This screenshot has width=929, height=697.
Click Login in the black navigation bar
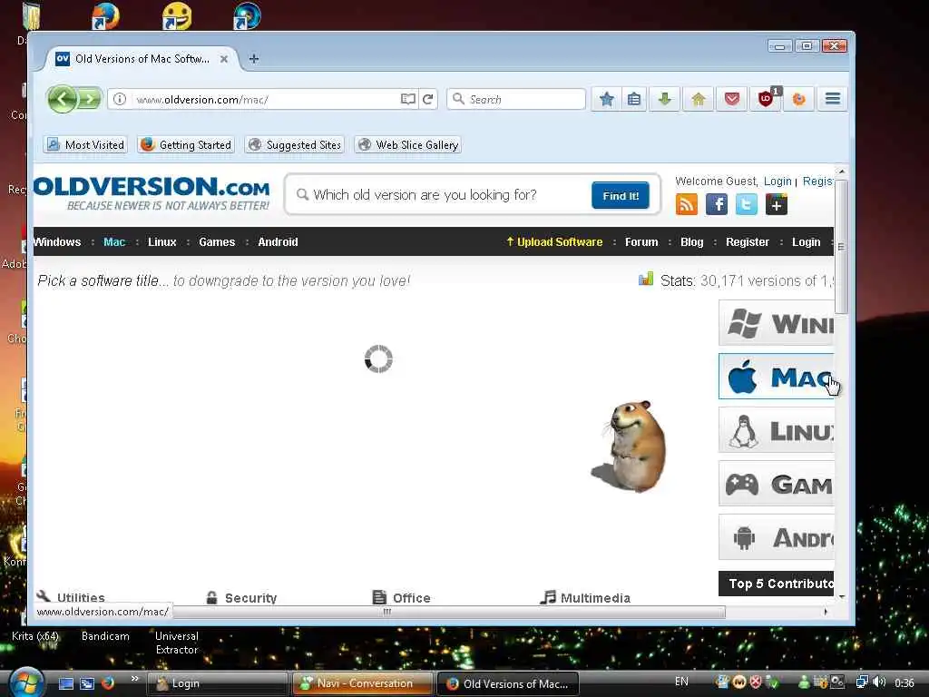click(x=807, y=241)
